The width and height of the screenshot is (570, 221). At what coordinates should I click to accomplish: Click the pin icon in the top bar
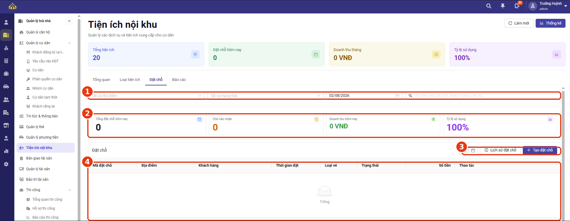(503, 6)
